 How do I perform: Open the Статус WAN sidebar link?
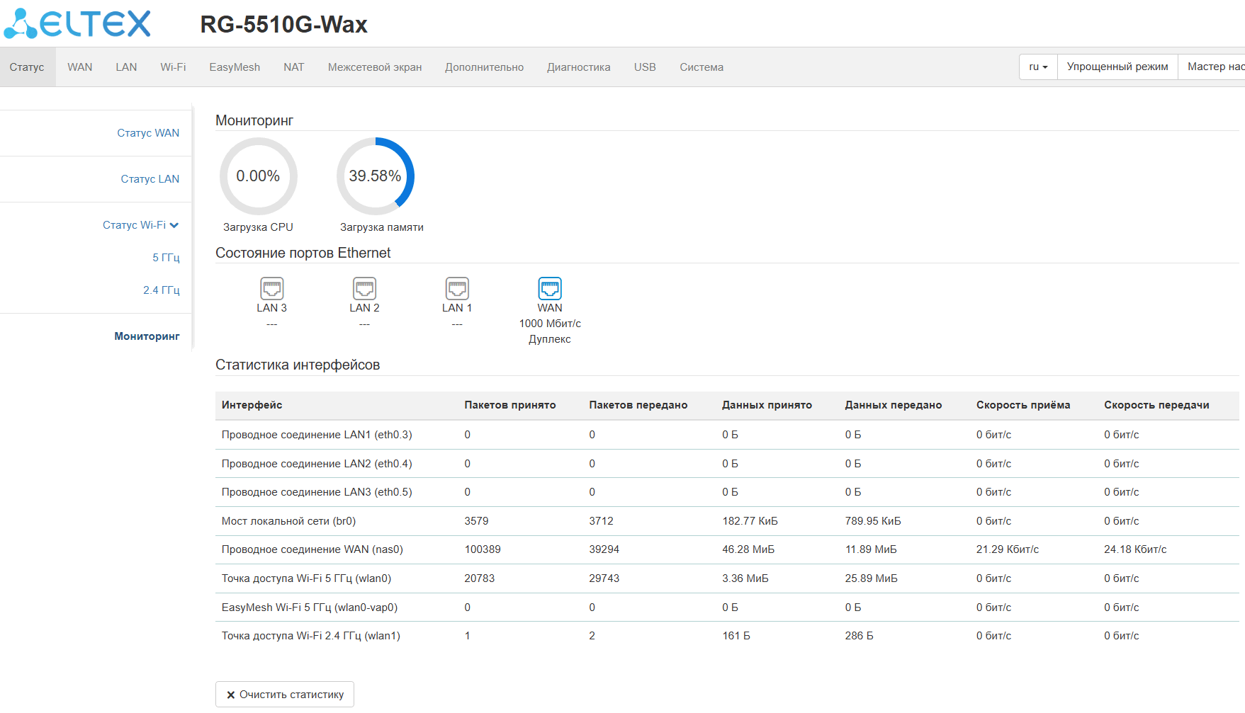(148, 133)
